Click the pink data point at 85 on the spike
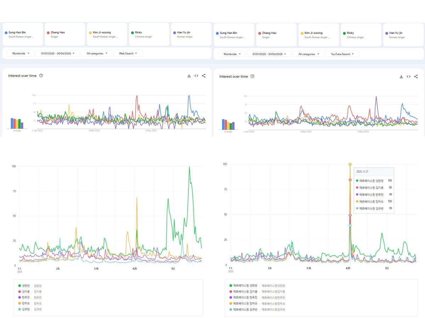The width and height of the screenshot is (425, 318). click(x=350, y=180)
